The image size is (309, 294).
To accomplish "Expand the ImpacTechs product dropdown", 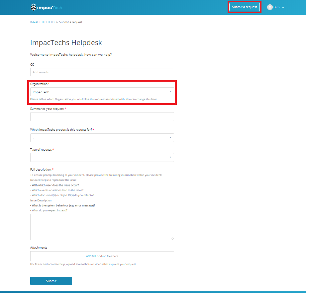I will tap(102, 138).
